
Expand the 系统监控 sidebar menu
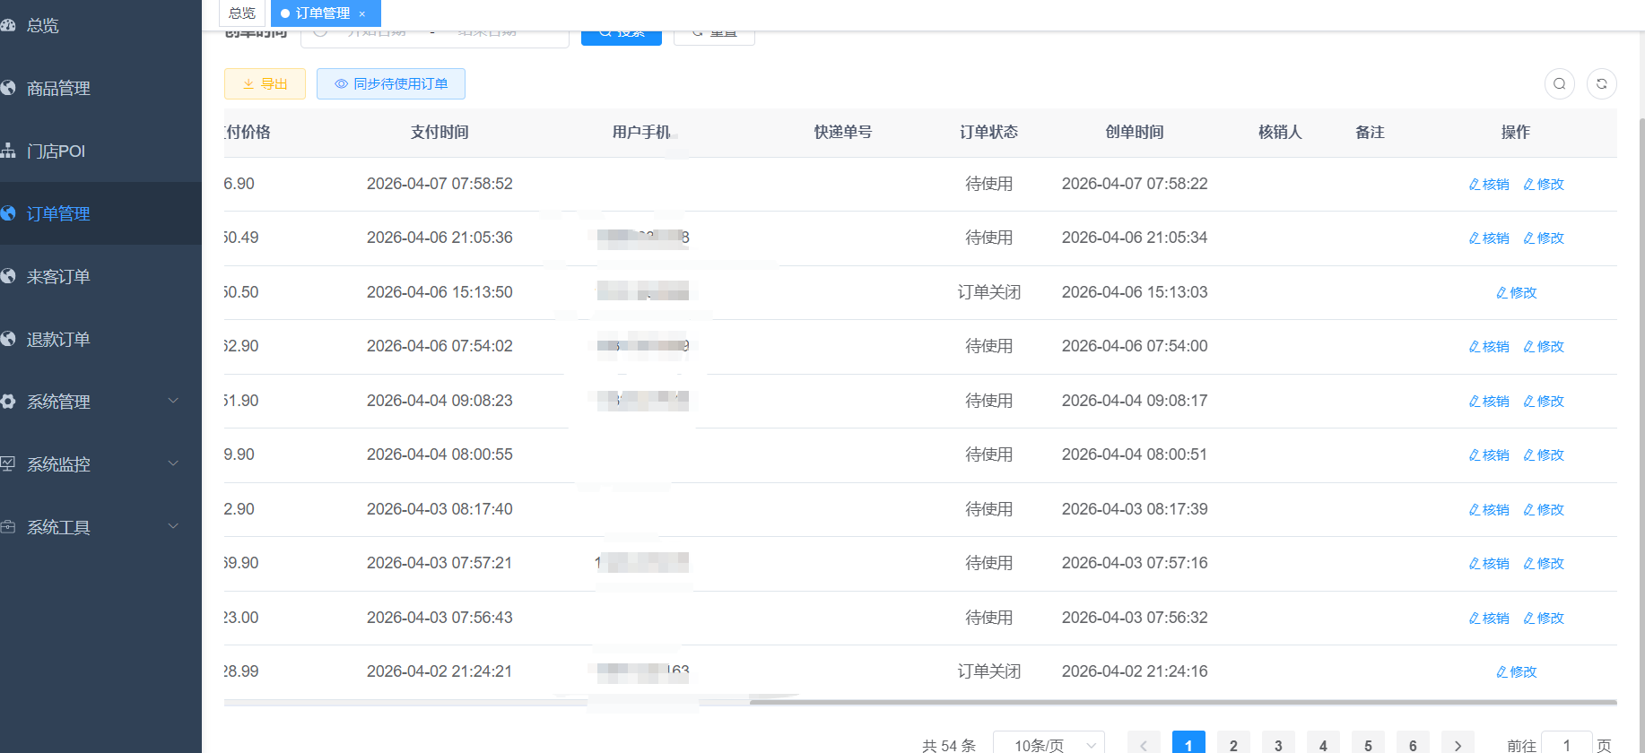point(90,464)
